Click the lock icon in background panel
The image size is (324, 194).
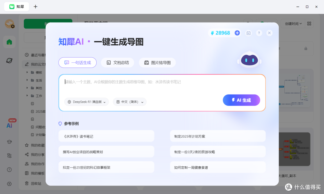(306, 48)
